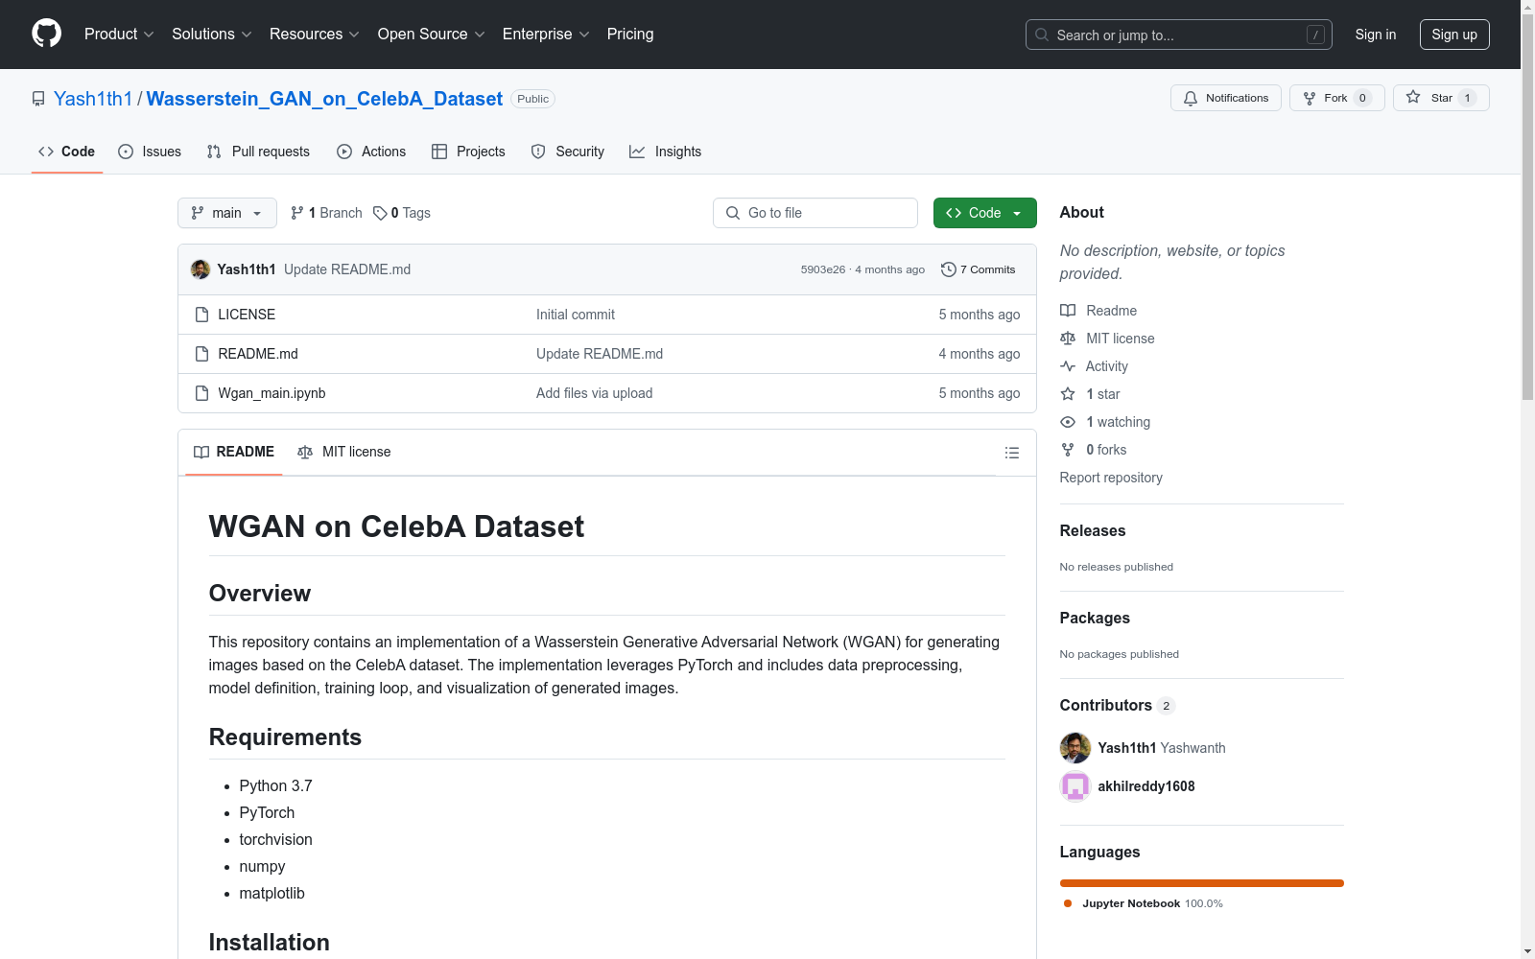The height and width of the screenshot is (959, 1535).
Task: View the 1 star stargazers link
Action: tap(1090, 394)
